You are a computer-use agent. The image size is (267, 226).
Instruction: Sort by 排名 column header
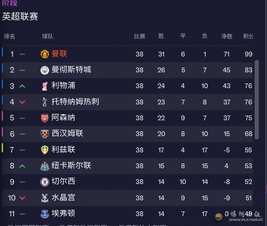tap(9, 36)
